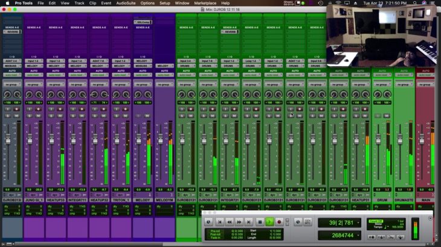Open macOS Spotlight search
Screen dimensions: 441x247
tap(415, 3)
